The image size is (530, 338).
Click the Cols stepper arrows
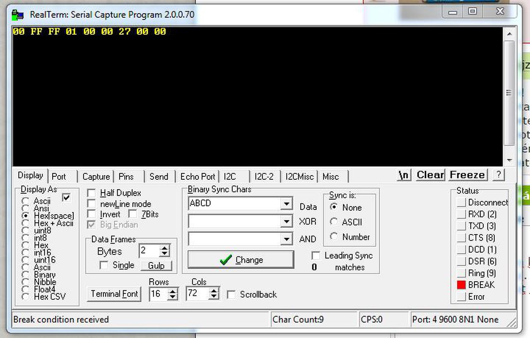click(x=214, y=294)
